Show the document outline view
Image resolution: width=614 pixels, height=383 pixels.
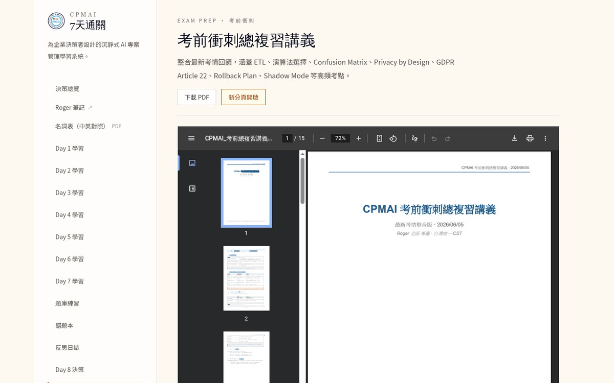click(192, 188)
